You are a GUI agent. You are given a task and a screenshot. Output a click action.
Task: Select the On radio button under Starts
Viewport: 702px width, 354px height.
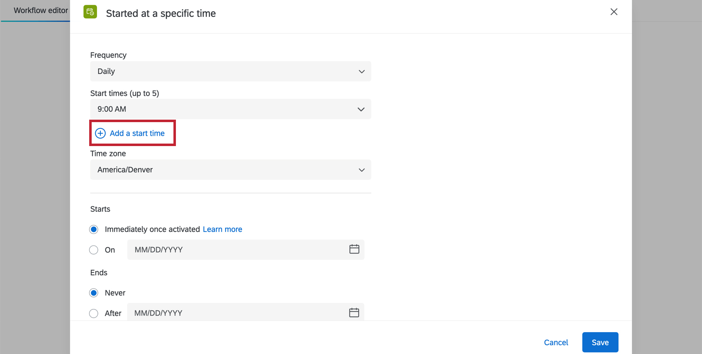click(93, 250)
